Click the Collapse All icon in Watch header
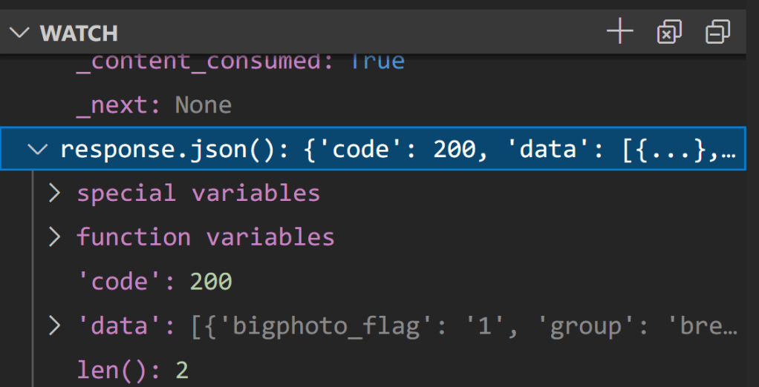The image size is (759, 387). tap(717, 32)
